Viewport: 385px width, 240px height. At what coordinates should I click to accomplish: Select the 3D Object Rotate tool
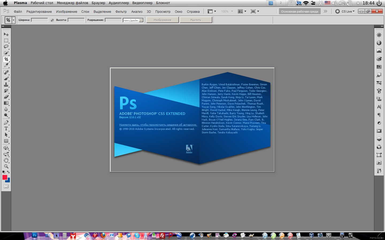[6, 148]
